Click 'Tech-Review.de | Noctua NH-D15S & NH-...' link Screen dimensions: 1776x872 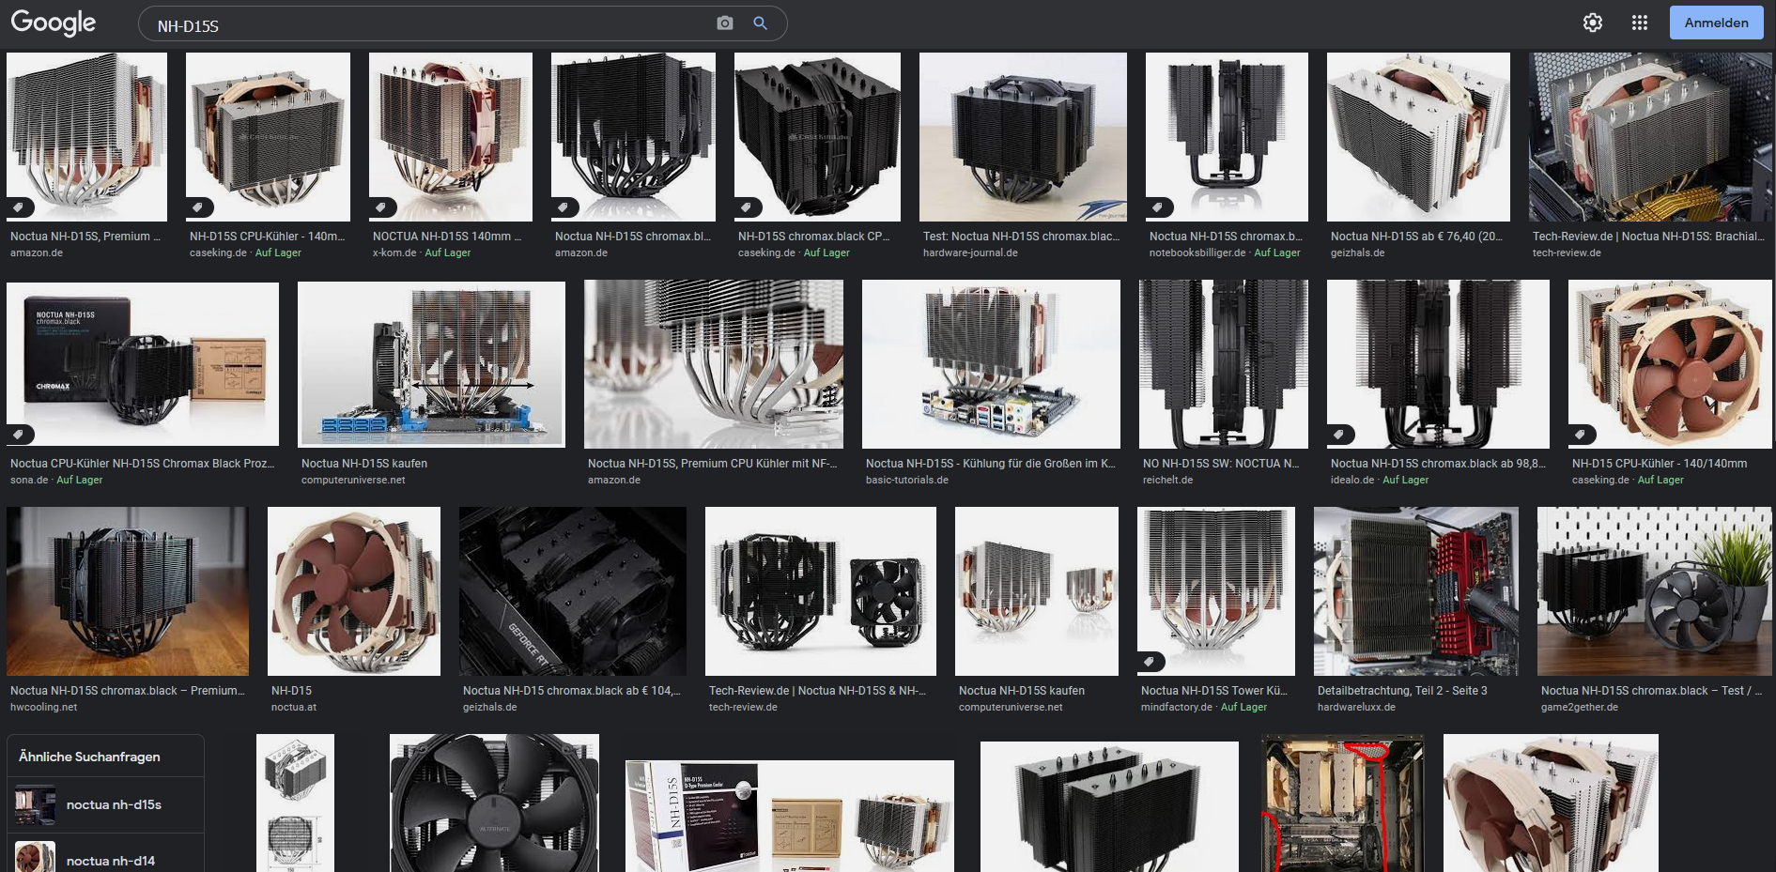[817, 691]
